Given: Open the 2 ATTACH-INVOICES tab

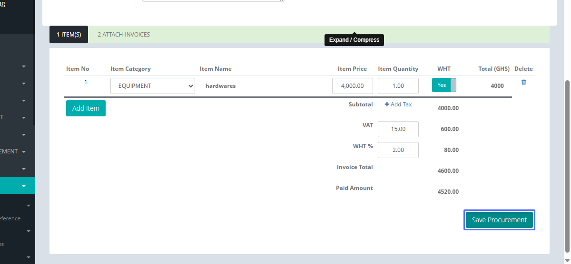Looking at the screenshot, I should click(124, 35).
